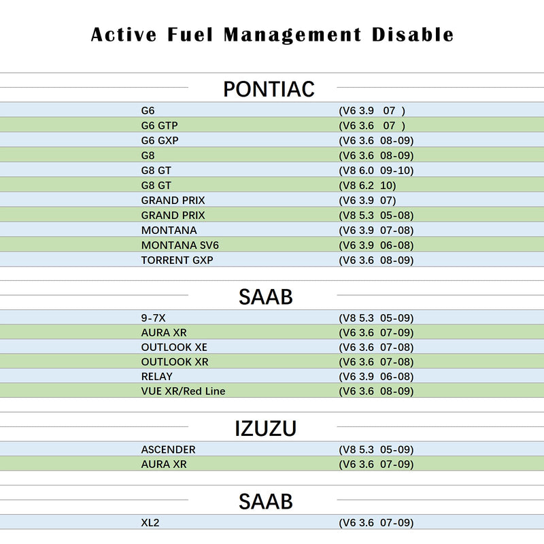The height and width of the screenshot is (544, 544).
Task: Click the '9-7X' model name
Action: 154,318
